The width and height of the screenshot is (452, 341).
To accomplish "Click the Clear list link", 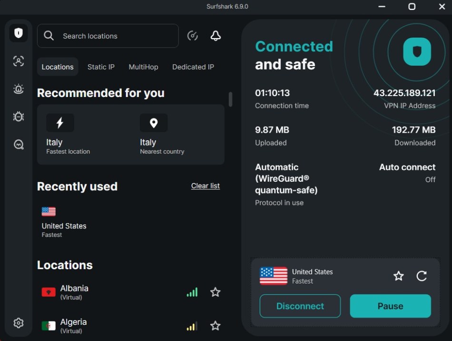I will pyautogui.click(x=205, y=186).
